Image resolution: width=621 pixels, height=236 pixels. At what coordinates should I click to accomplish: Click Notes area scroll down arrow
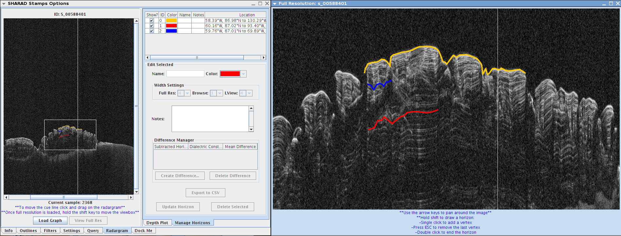[251, 129]
